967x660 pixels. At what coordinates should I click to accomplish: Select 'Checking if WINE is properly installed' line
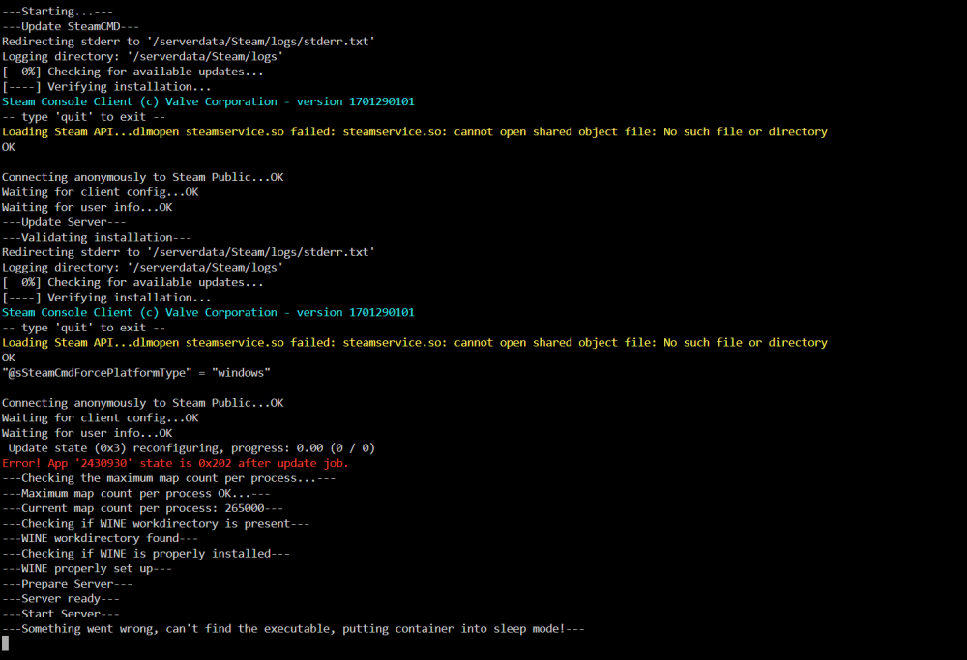pyautogui.click(x=146, y=554)
